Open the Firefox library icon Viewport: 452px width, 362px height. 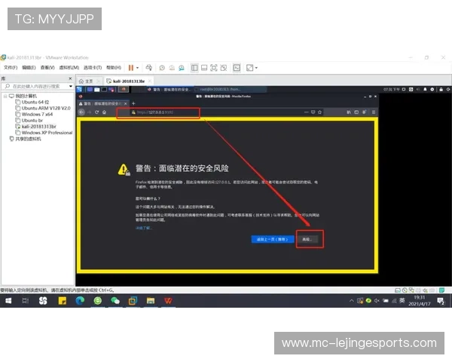tap(349, 112)
